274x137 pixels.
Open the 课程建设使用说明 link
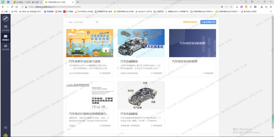click(190, 22)
